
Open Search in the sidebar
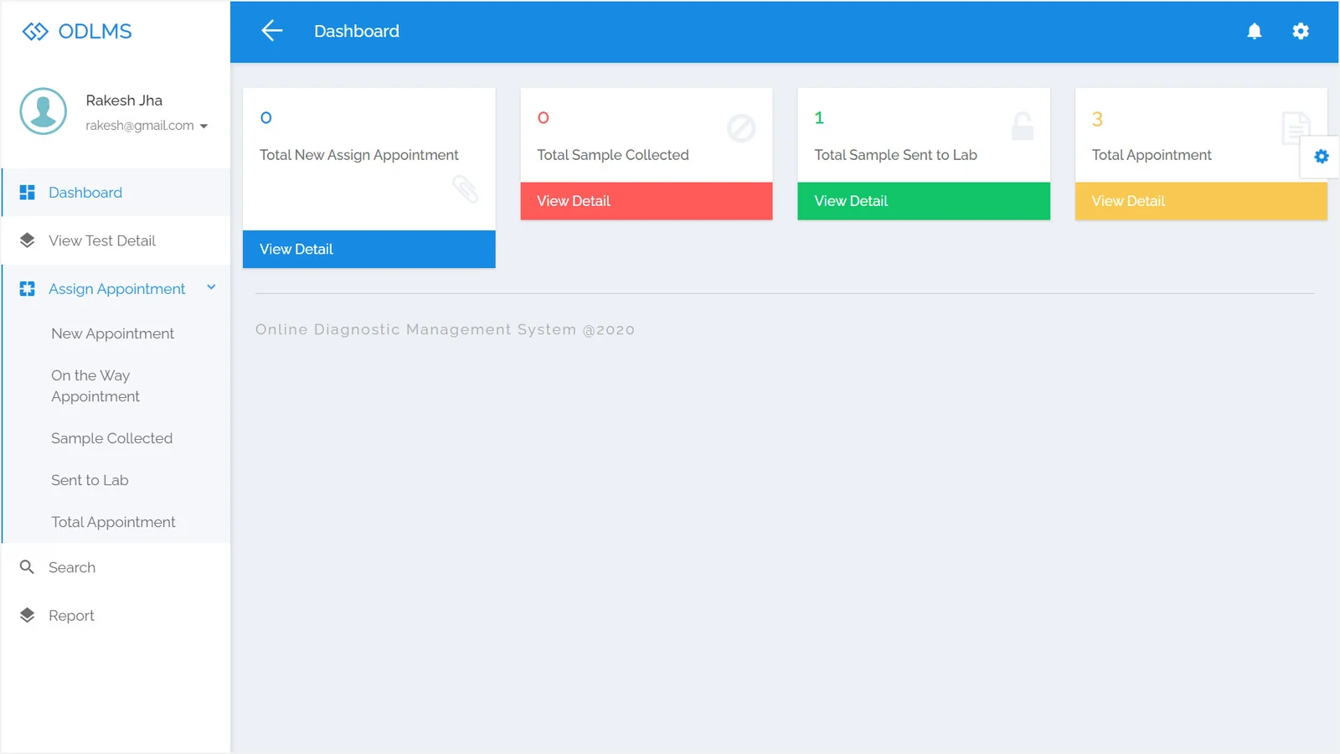(116, 567)
